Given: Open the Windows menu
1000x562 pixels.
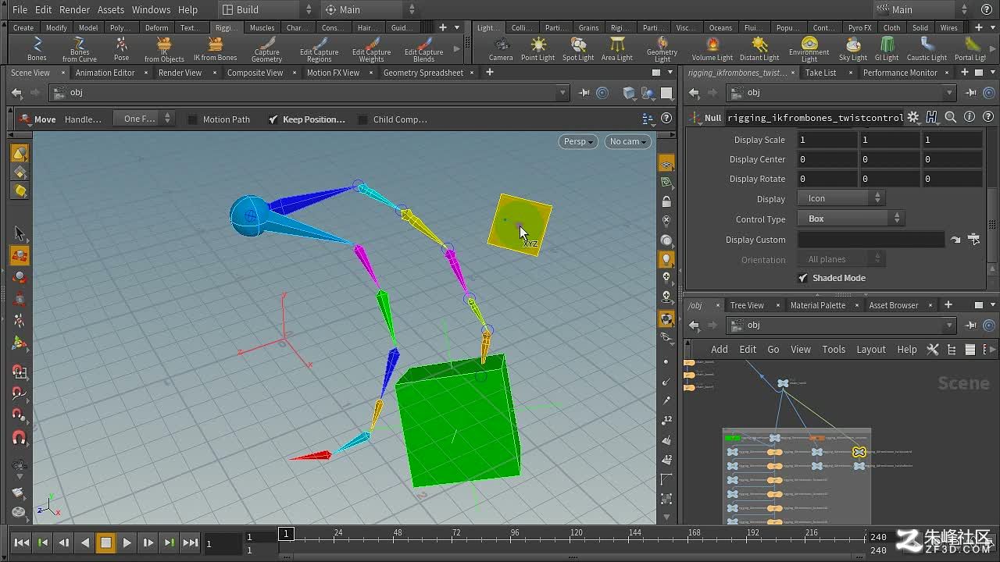Looking at the screenshot, I should [151, 9].
